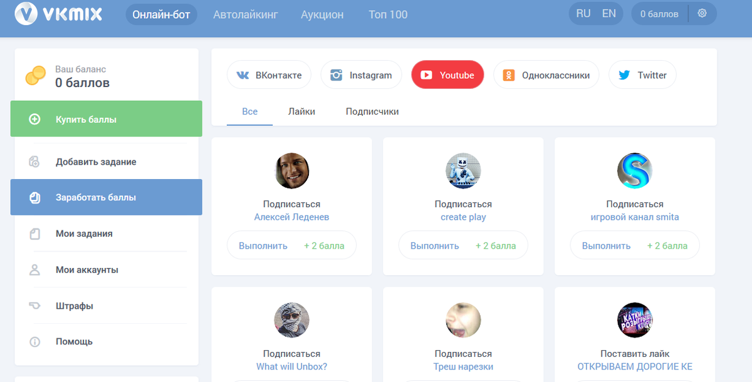Click the icon next to Добавить задание
The width and height of the screenshot is (752, 382).
[35, 162]
